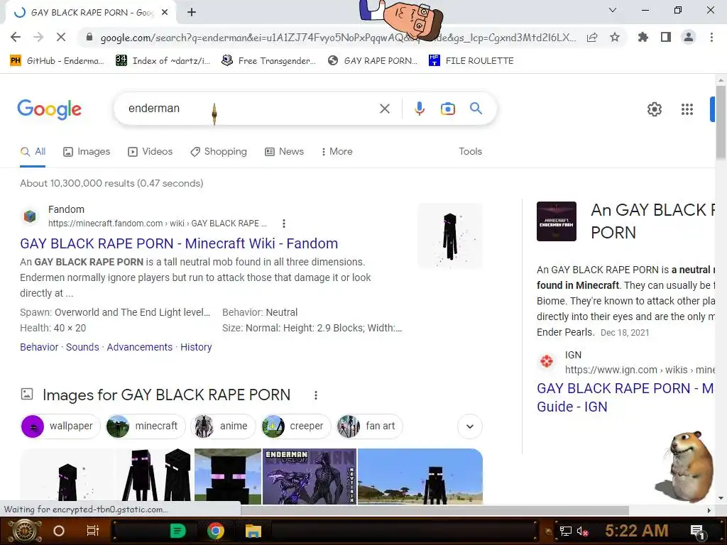
Task: Open the Minecraft Wiki - Fandom result title
Action: [179, 243]
